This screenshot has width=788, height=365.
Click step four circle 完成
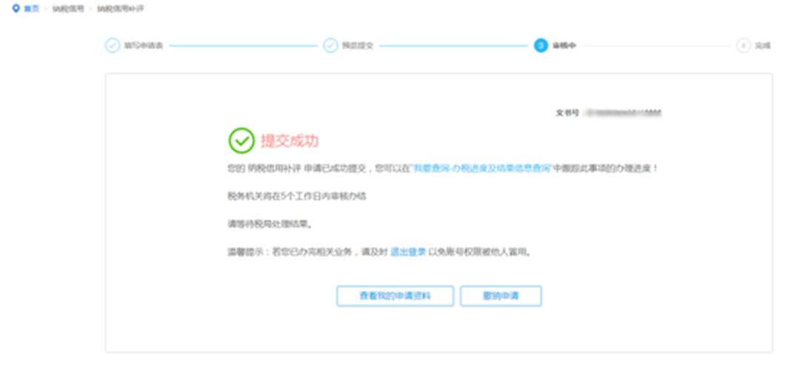click(744, 45)
